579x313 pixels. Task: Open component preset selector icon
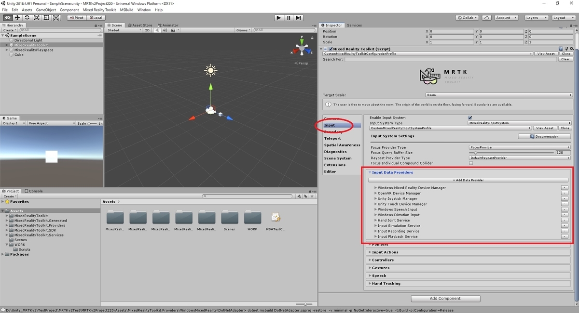566,49
